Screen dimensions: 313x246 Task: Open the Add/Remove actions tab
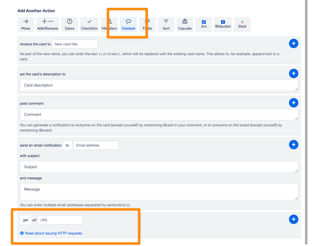(47, 24)
